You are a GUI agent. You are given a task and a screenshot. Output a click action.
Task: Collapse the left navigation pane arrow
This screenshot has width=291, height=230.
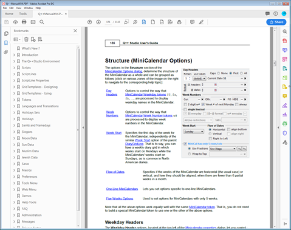pyautogui.click(x=83, y=127)
